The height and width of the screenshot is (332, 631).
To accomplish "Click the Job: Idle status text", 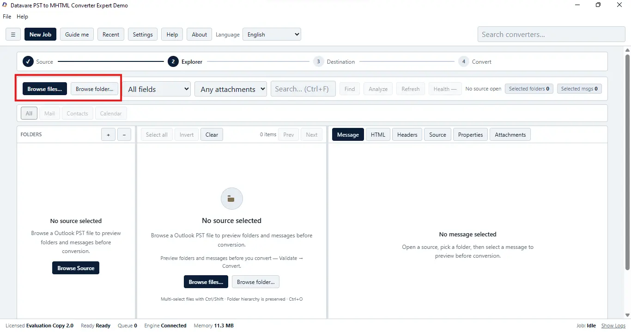I will [x=586, y=326].
